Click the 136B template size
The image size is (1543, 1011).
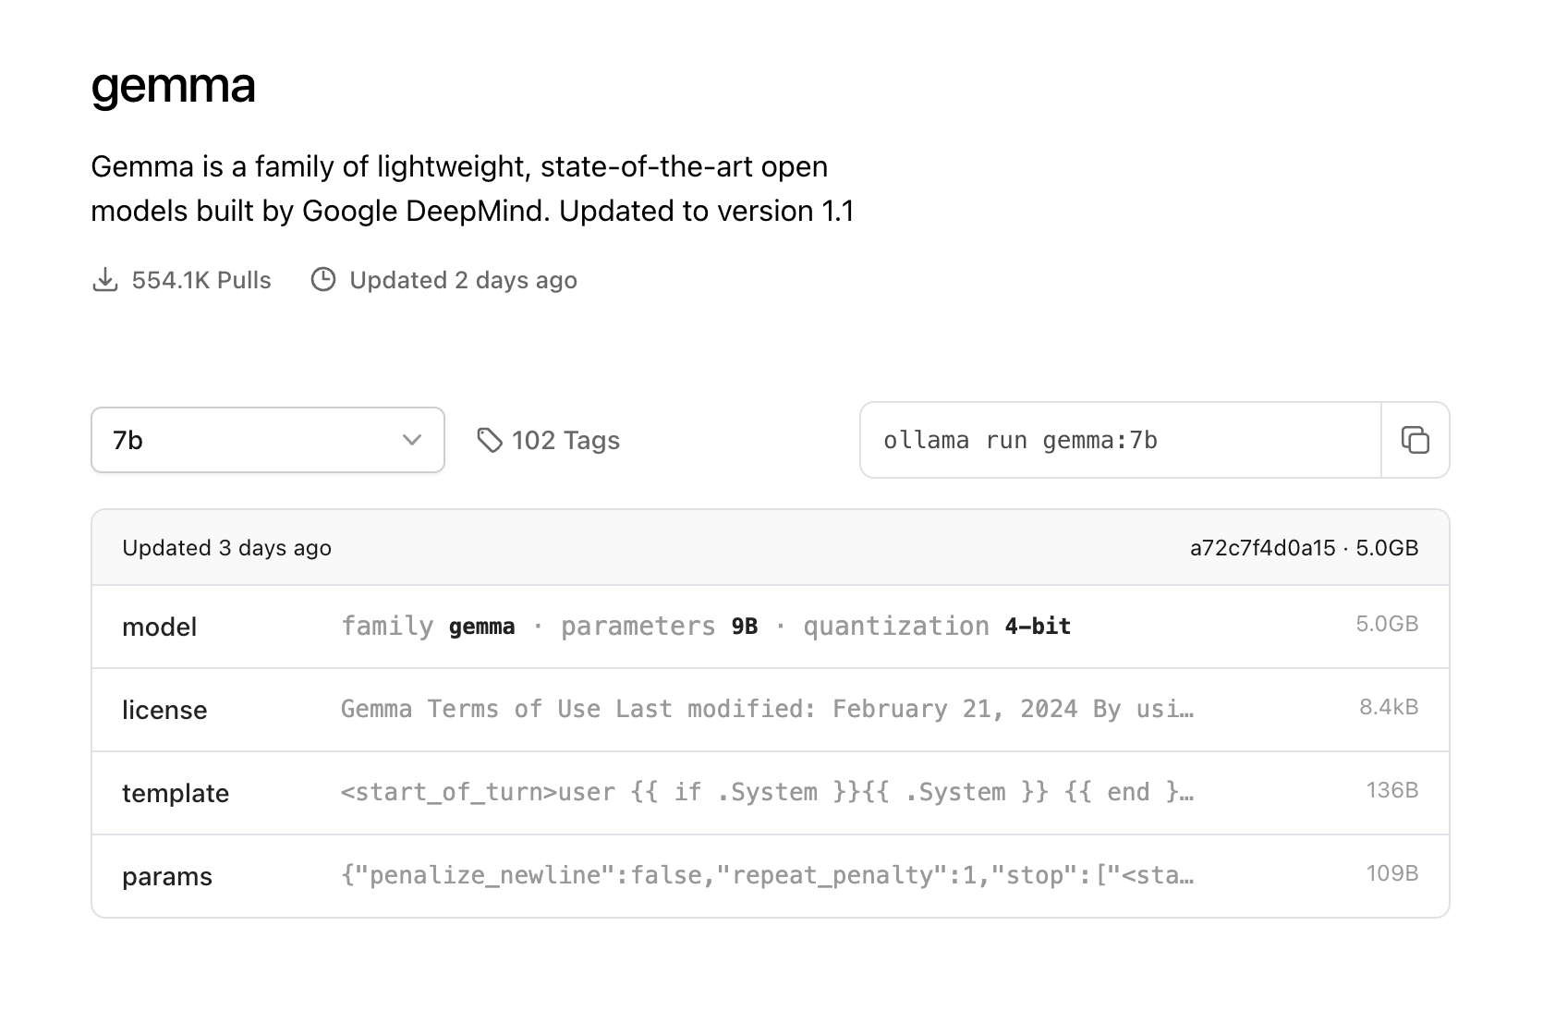[1392, 790]
